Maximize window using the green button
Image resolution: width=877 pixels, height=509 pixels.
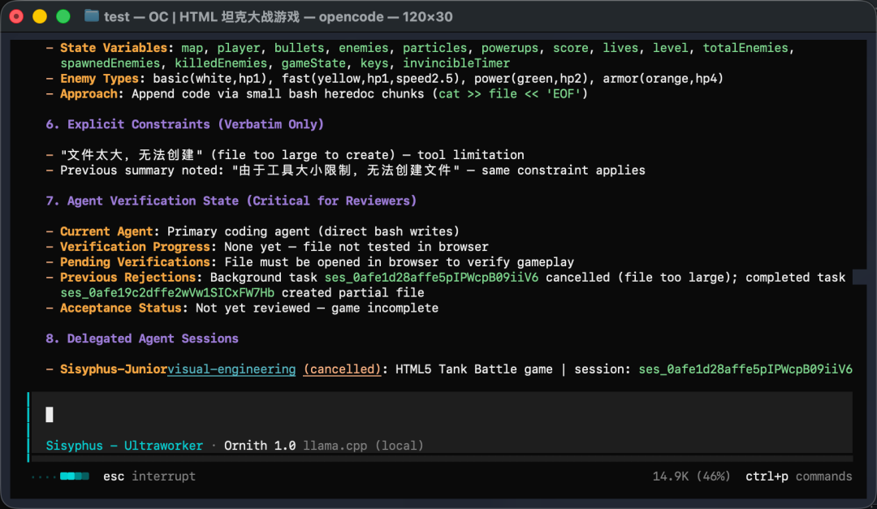[x=63, y=16]
